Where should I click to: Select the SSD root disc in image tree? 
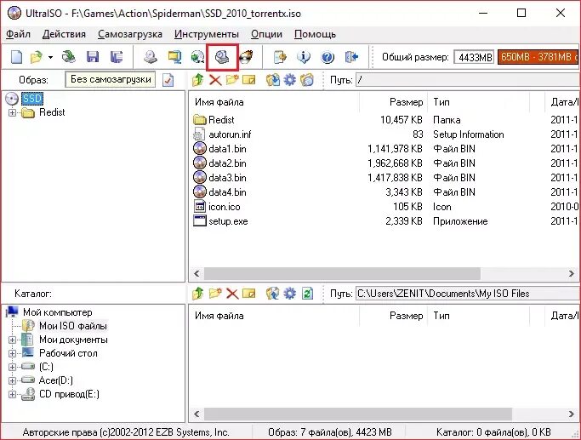coord(32,99)
